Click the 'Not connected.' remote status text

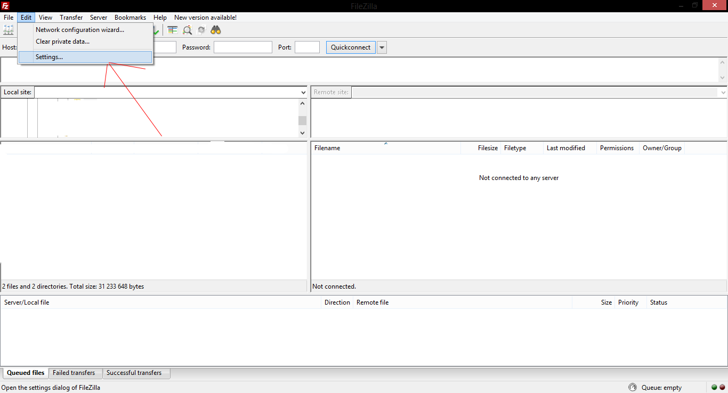pyautogui.click(x=334, y=286)
